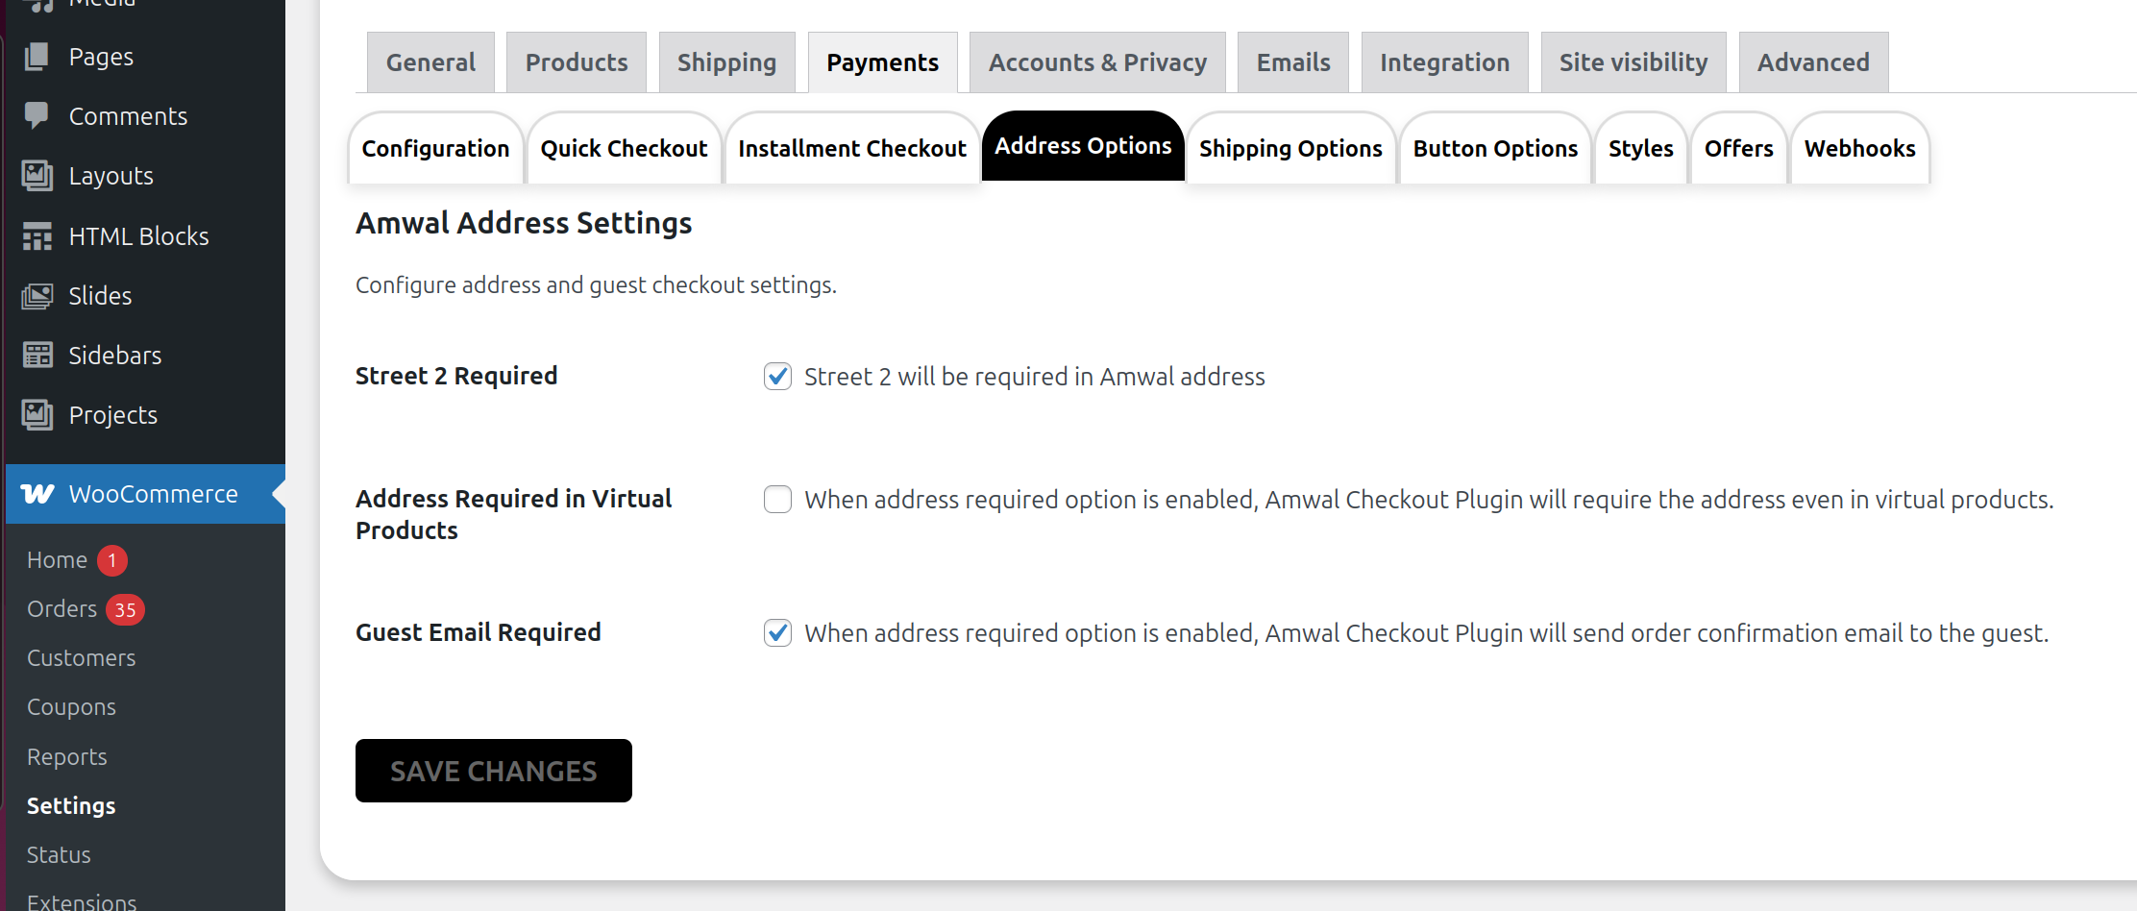Viewport: 2137px width, 911px height.
Task: Open the Emails settings tab
Action: (1293, 62)
